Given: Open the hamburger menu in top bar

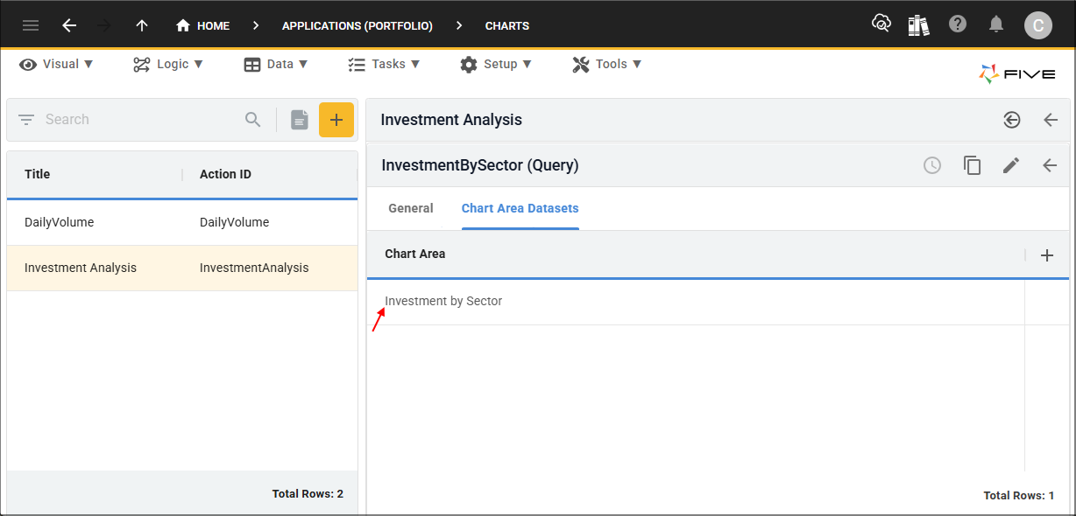Looking at the screenshot, I should tap(31, 25).
